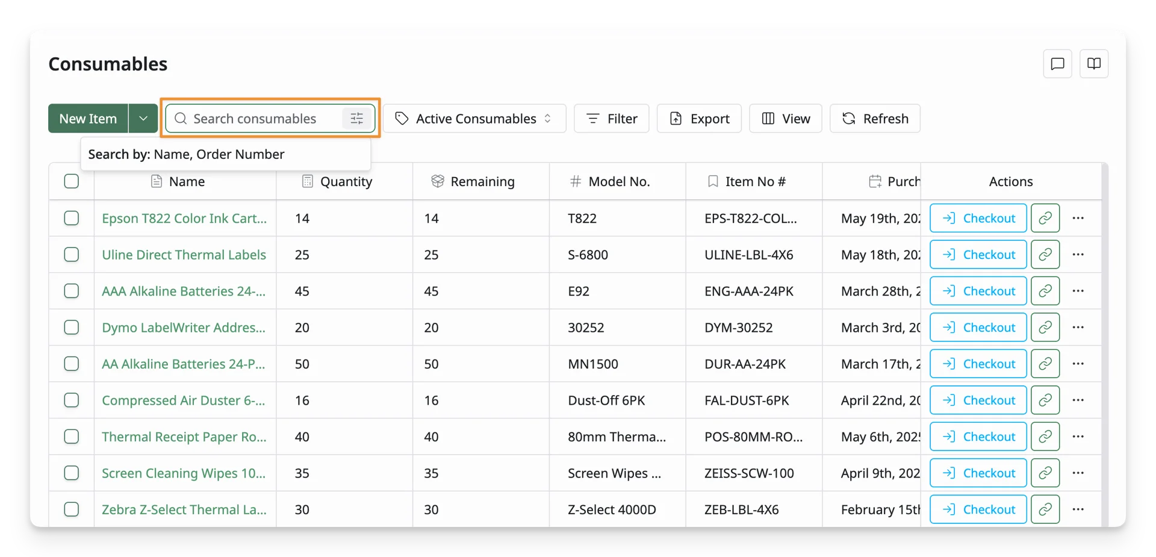This screenshot has width=1156, height=557.
Task: Open more actions for Zebra Z-Select row
Action: (1078, 509)
